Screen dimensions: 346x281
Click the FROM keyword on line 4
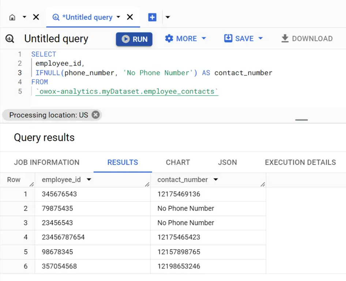tap(40, 82)
